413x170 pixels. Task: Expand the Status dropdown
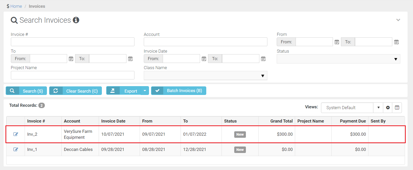point(338,59)
